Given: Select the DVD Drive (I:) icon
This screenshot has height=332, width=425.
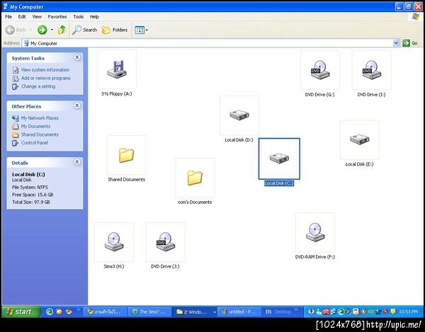Looking at the screenshot, I should coord(371,70).
